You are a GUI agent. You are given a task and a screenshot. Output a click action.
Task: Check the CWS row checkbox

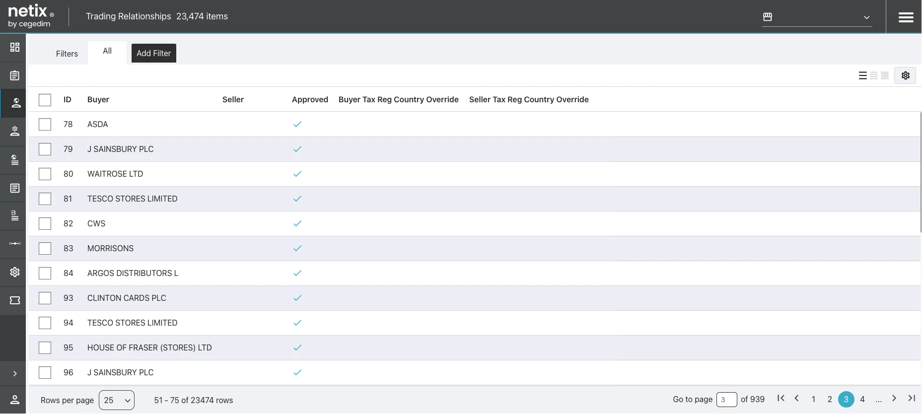click(x=45, y=223)
